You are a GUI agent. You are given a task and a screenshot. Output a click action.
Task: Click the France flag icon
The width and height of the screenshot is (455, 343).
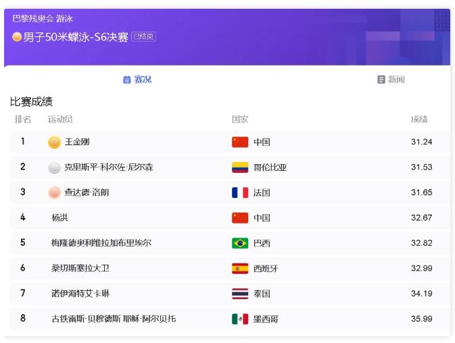click(x=240, y=192)
